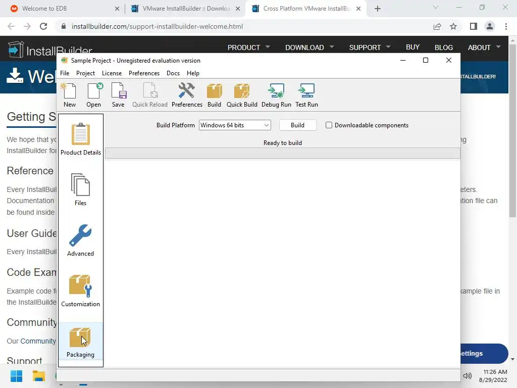Screen dimensions: 517x388
Task: Launch Debug Run from toolbar
Action: (x=276, y=95)
